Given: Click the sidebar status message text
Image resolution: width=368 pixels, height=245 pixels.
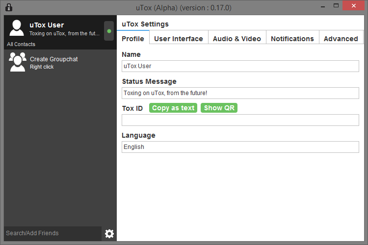Looking at the screenshot, I should (x=64, y=33).
